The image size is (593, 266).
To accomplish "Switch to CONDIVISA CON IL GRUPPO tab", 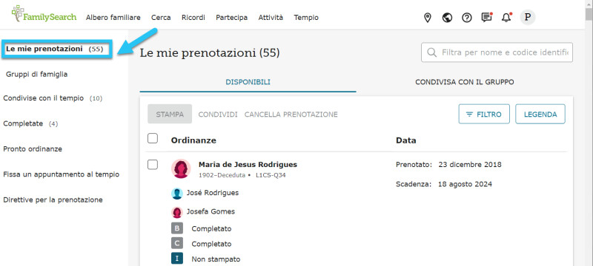I will pyautogui.click(x=465, y=82).
